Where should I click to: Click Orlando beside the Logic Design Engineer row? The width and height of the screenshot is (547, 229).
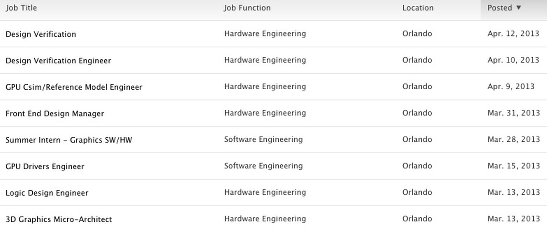tap(417, 193)
